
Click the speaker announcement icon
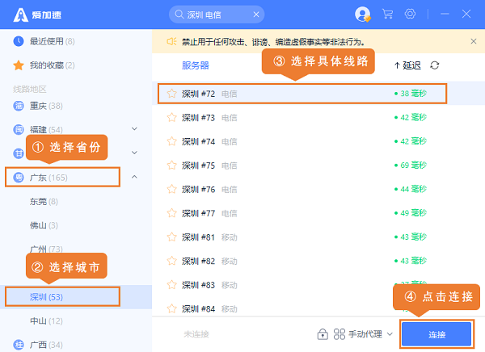[171, 41]
